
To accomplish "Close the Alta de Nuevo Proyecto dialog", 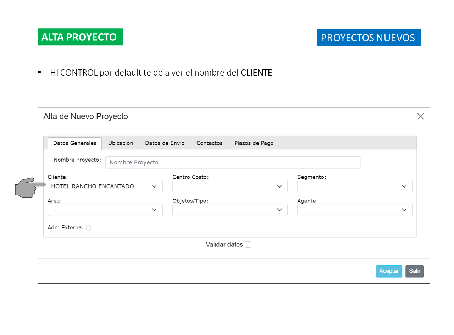I will pyautogui.click(x=421, y=117).
